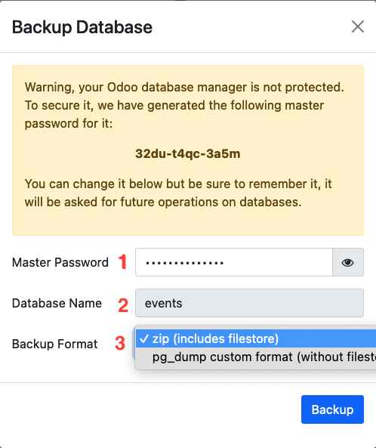The image size is (376, 448).
Task: Click the red number 3 marker
Action: pos(120,343)
